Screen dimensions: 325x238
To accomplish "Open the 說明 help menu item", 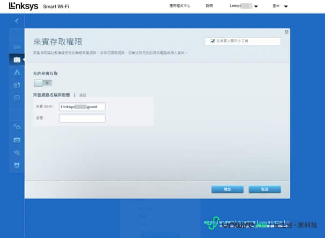I will 209,6.
